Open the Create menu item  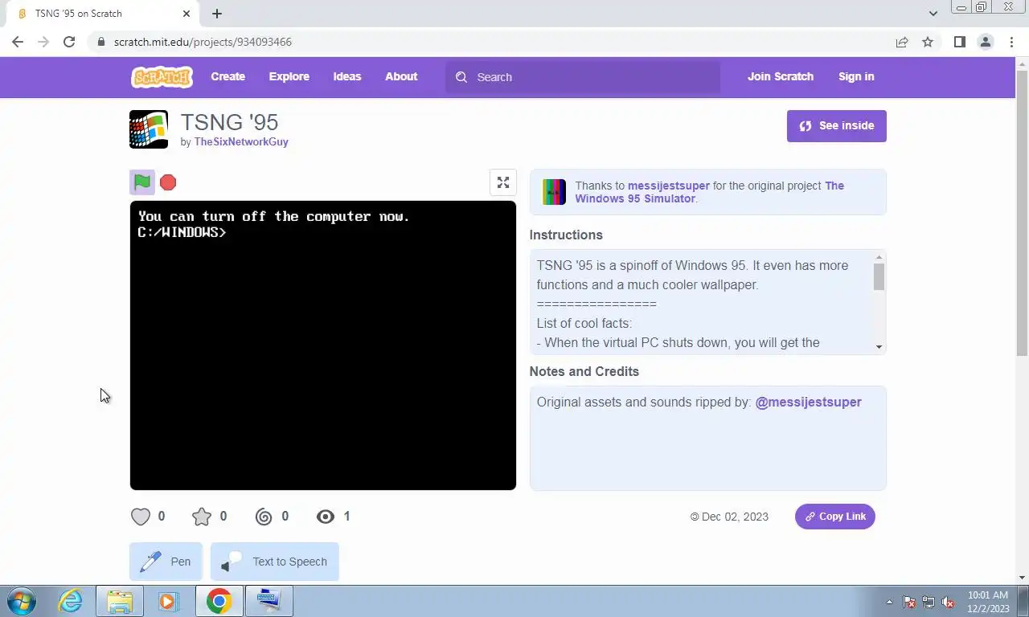point(228,77)
